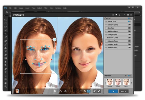Click the question mark in Portrait+ title bar
Image resolution: width=145 pixels, height=100 pixels.
pyautogui.click(x=120, y=15)
